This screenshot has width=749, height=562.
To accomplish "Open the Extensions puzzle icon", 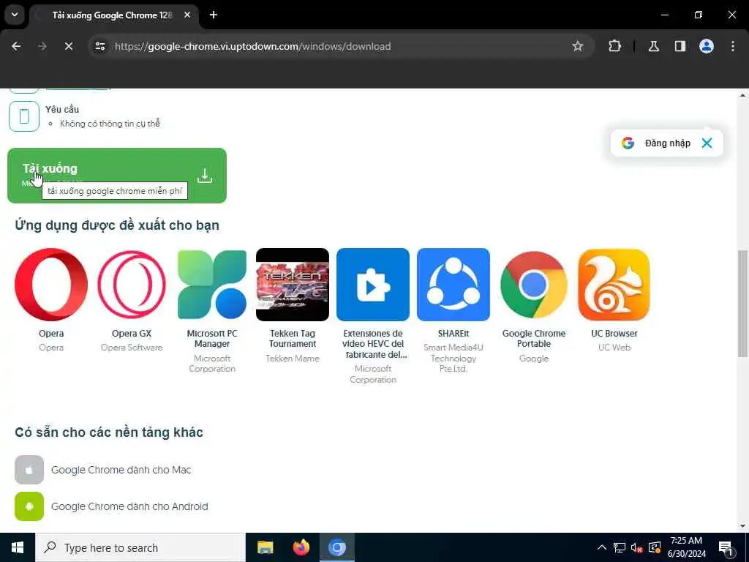I will tap(614, 46).
